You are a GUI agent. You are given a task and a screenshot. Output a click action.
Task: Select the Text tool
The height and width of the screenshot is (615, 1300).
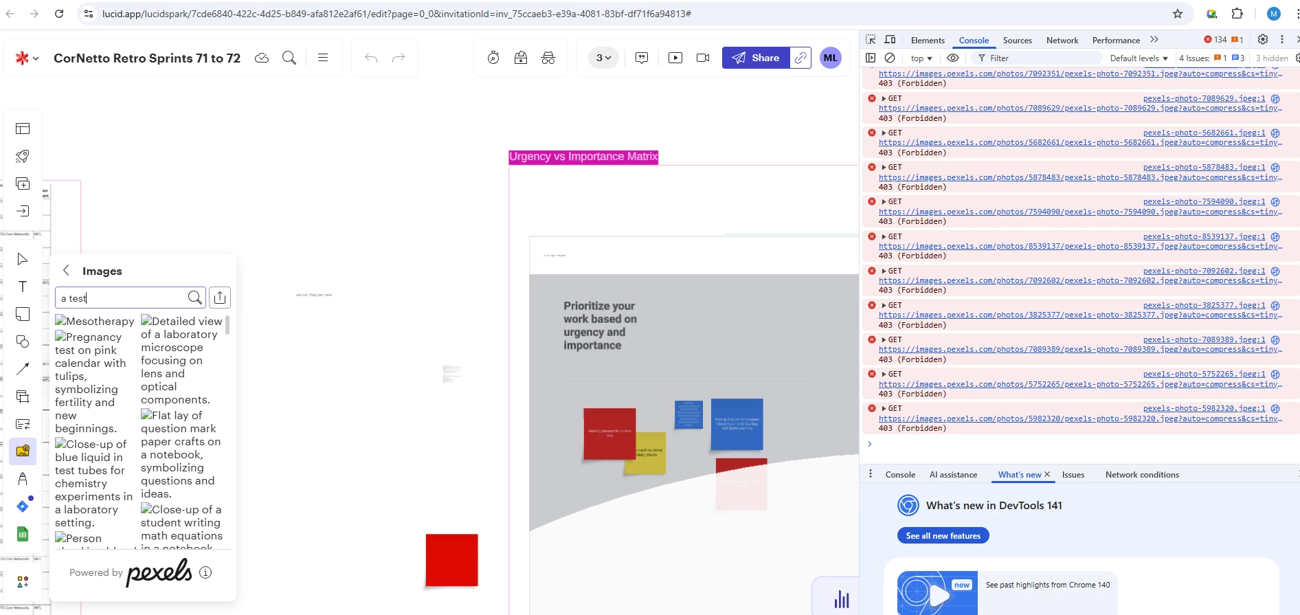pos(23,287)
